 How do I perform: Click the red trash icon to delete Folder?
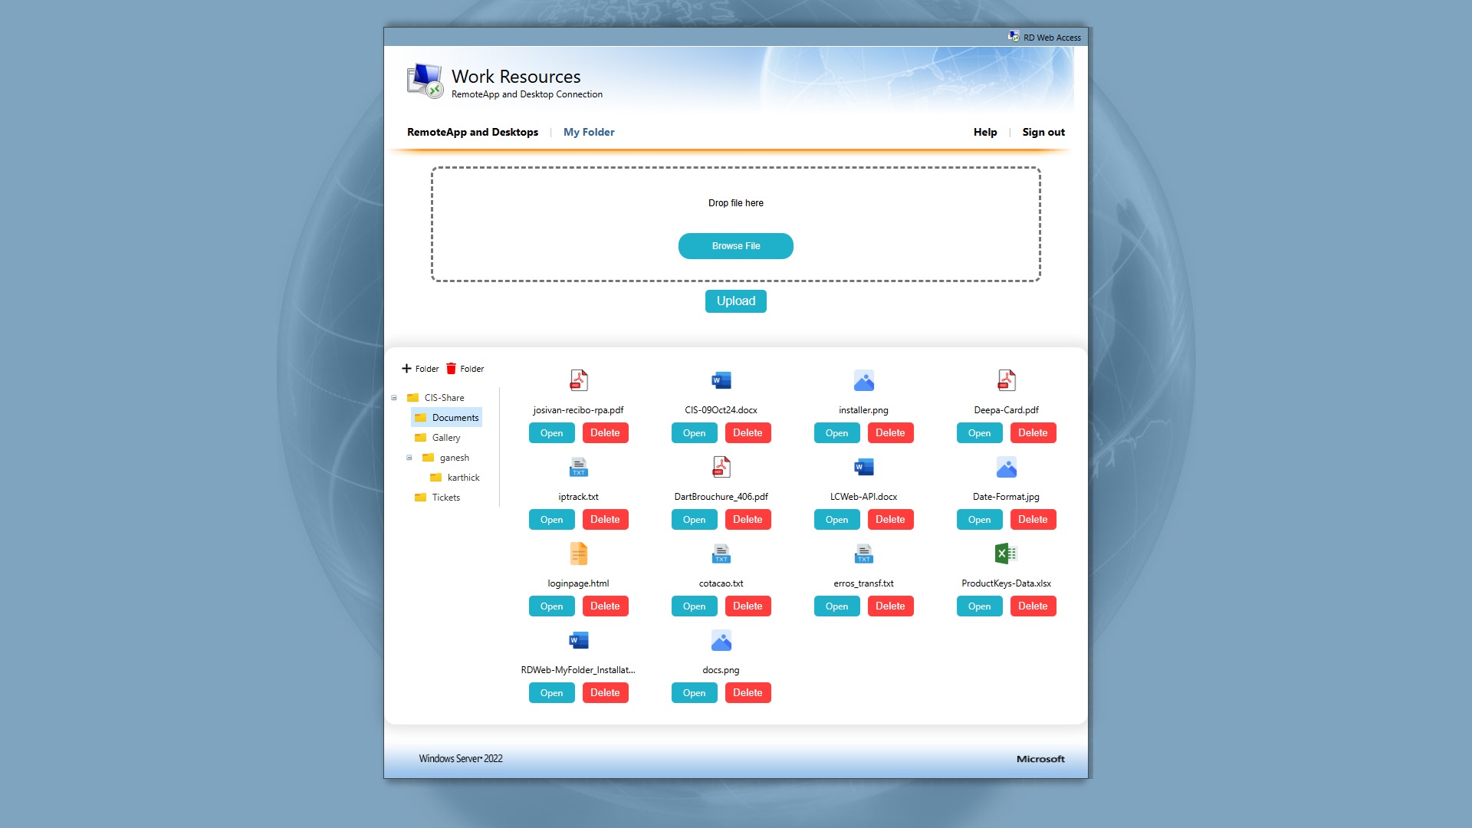point(452,369)
